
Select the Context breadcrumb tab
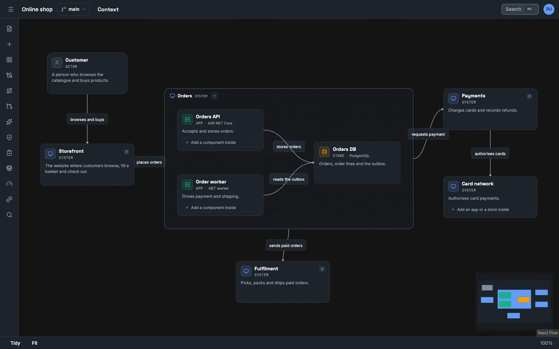108,9
